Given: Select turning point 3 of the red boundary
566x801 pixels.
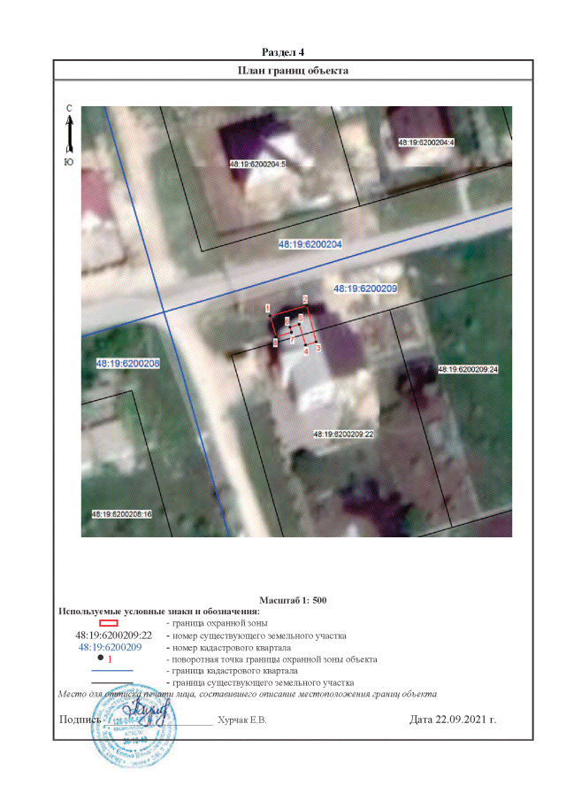Looking at the screenshot, I should (317, 343).
